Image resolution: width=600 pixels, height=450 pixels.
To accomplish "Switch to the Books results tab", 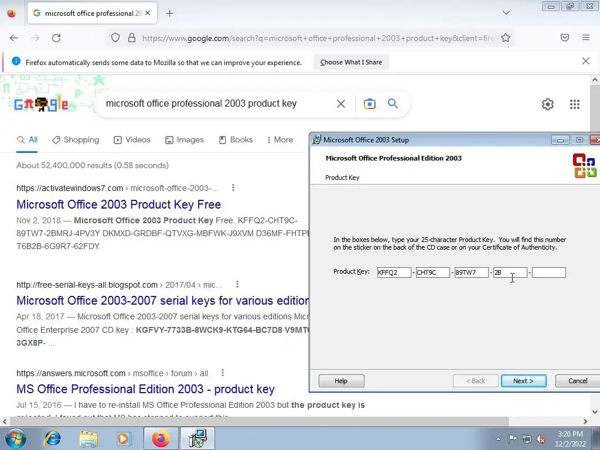I will [x=236, y=139].
